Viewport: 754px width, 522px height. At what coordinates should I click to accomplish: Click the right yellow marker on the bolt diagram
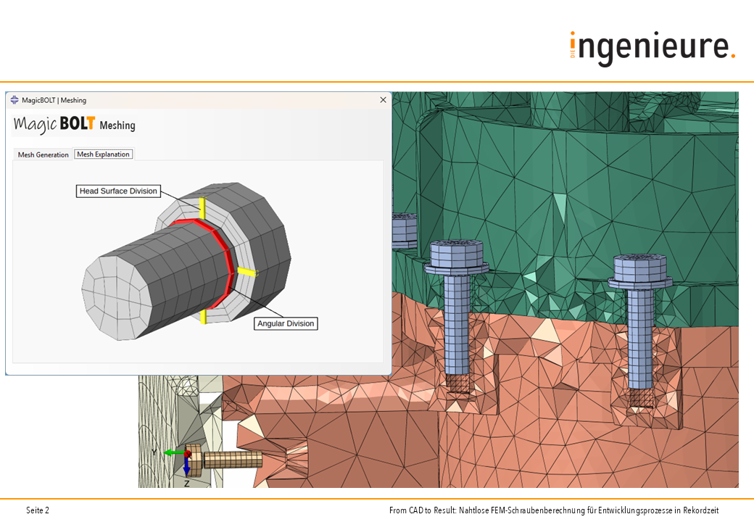coord(248,273)
